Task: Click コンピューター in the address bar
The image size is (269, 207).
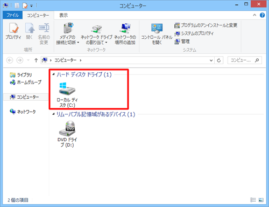Action: tap(66, 60)
